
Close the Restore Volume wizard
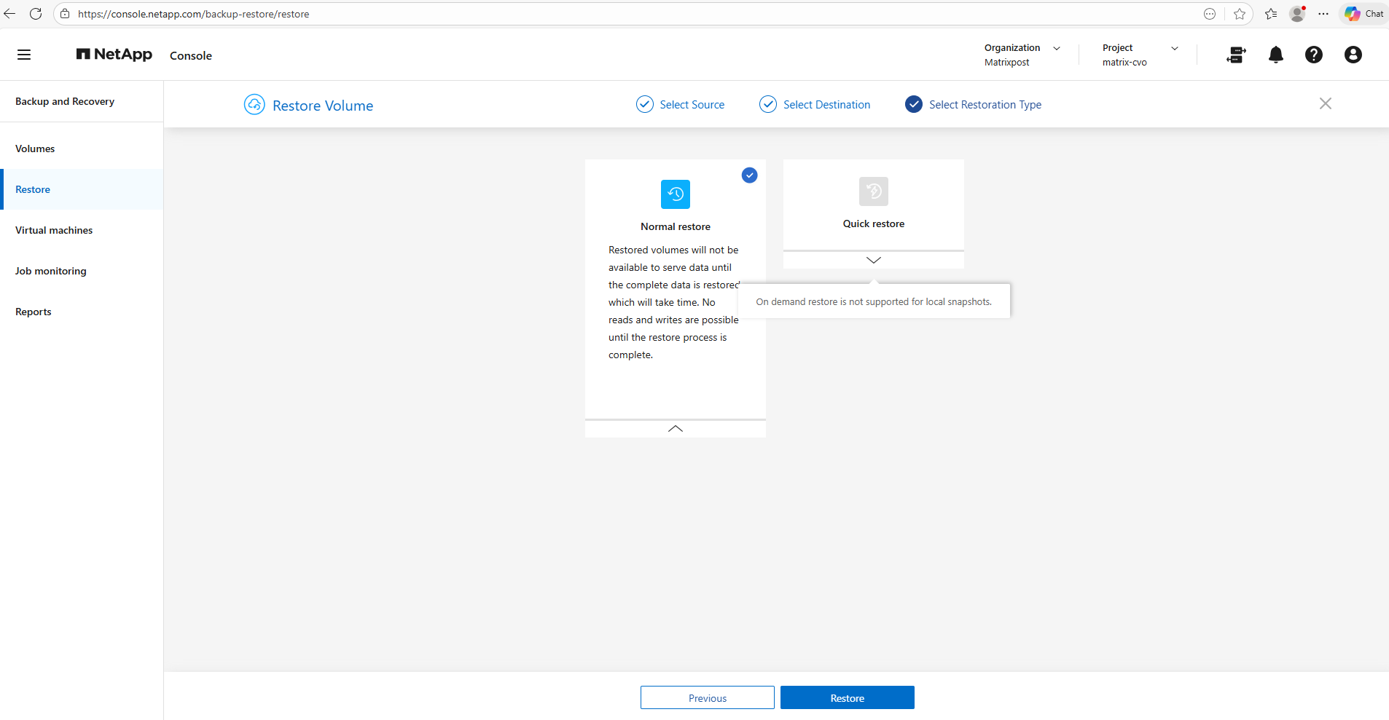(x=1326, y=103)
